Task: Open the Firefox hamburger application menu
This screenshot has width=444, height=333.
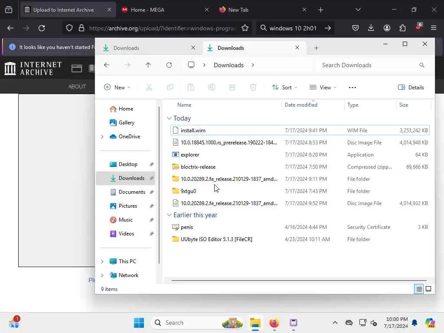Action: click(x=434, y=28)
